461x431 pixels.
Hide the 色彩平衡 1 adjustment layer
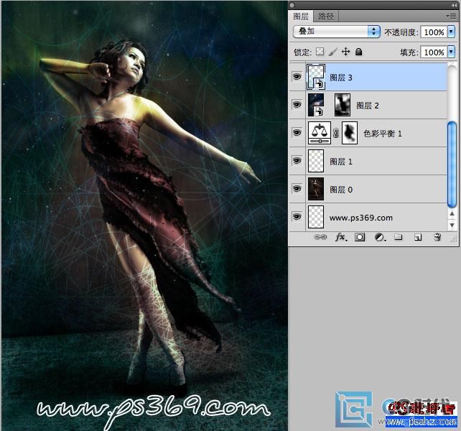pyautogui.click(x=297, y=133)
